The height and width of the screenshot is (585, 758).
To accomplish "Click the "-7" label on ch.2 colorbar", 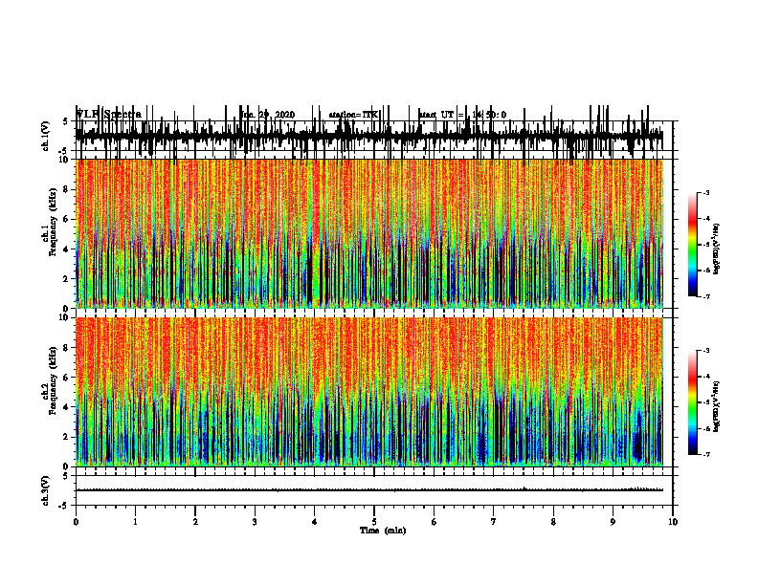I will pos(706,454).
